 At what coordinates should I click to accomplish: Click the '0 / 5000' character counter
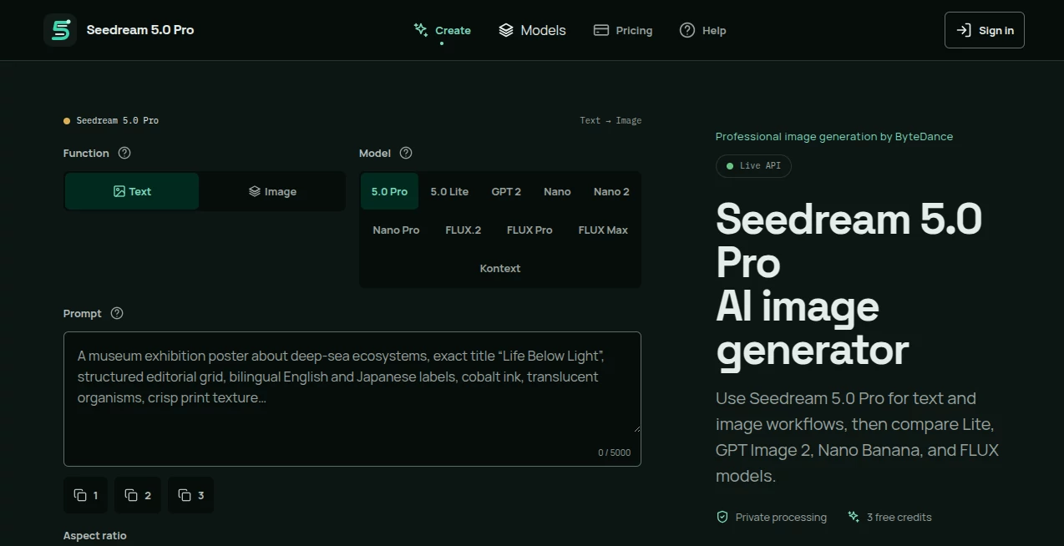[614, 452]
